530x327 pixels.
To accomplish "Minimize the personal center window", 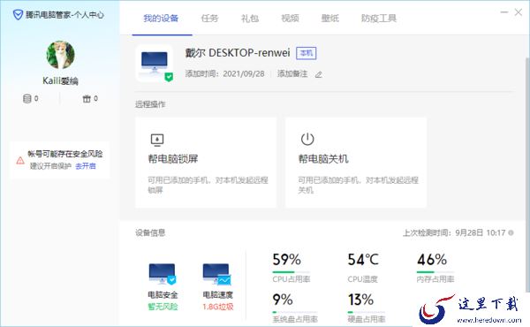I will pyautogui.click(x=504, y=12).
